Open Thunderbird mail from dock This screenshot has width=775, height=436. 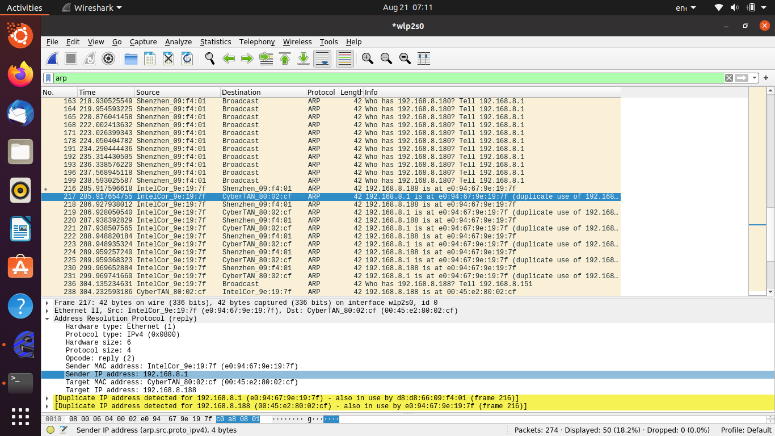[x=20, y=113]
